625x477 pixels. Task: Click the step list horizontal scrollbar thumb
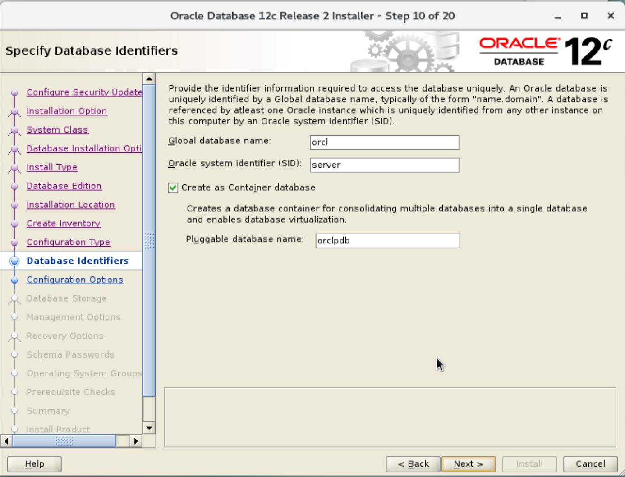pyautogui.click(x=64, y=441)
